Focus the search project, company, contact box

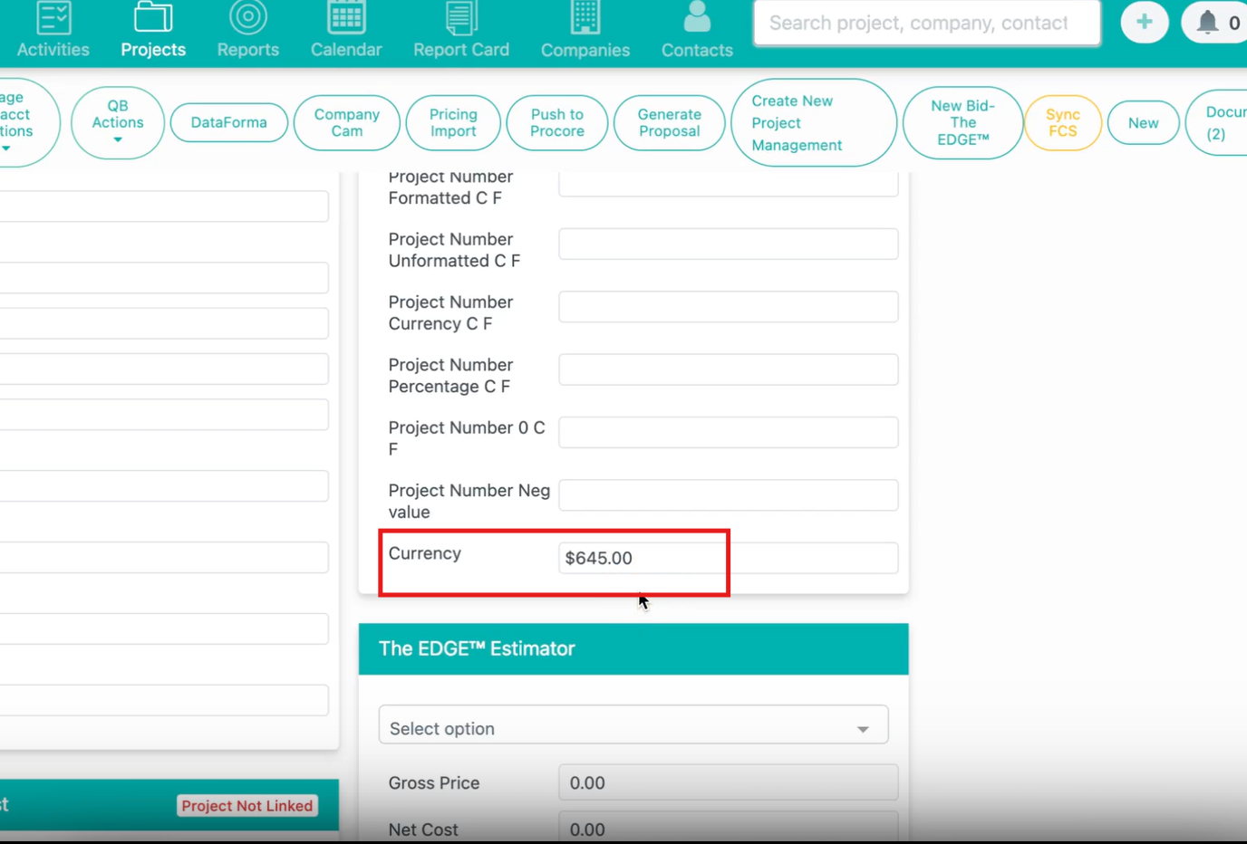click(x=926, y=23)
